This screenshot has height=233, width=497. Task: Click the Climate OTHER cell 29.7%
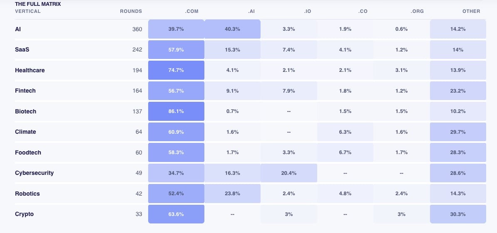click(x=458, y=132)
